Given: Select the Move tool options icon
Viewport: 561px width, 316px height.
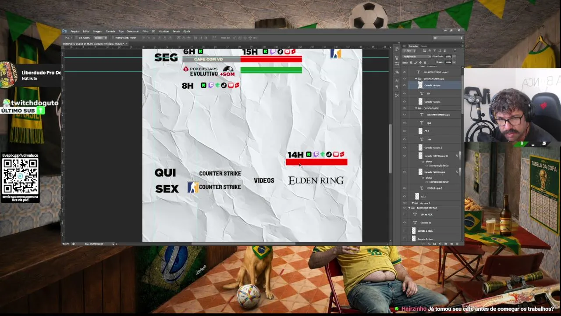Looking at the screenshot, I should point(67,38).
